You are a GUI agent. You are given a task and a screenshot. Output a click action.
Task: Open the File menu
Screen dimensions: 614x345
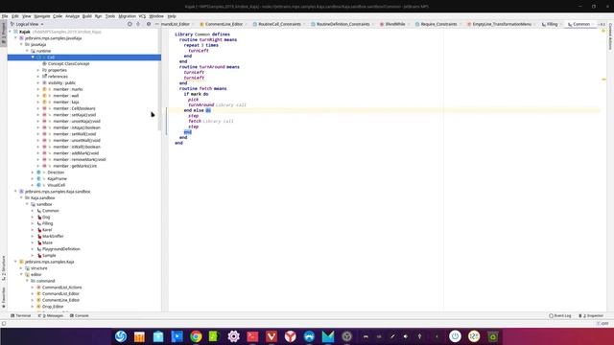[5, 16]
